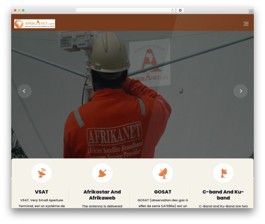Click the Afrikastar And Afrikaweb dish icon
The height and width of the screenshot is (224, 265).
[102, 173]
